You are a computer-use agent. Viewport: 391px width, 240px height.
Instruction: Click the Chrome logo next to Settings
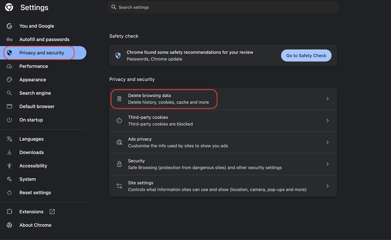tap(9, 7)
